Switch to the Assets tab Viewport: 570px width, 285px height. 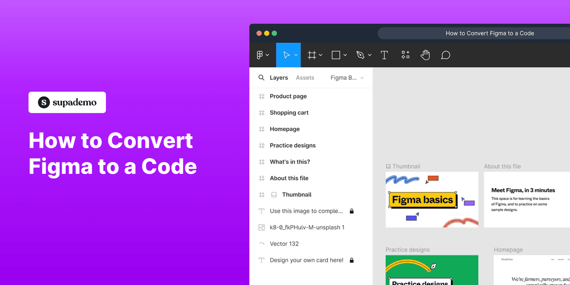coord(305,77)
